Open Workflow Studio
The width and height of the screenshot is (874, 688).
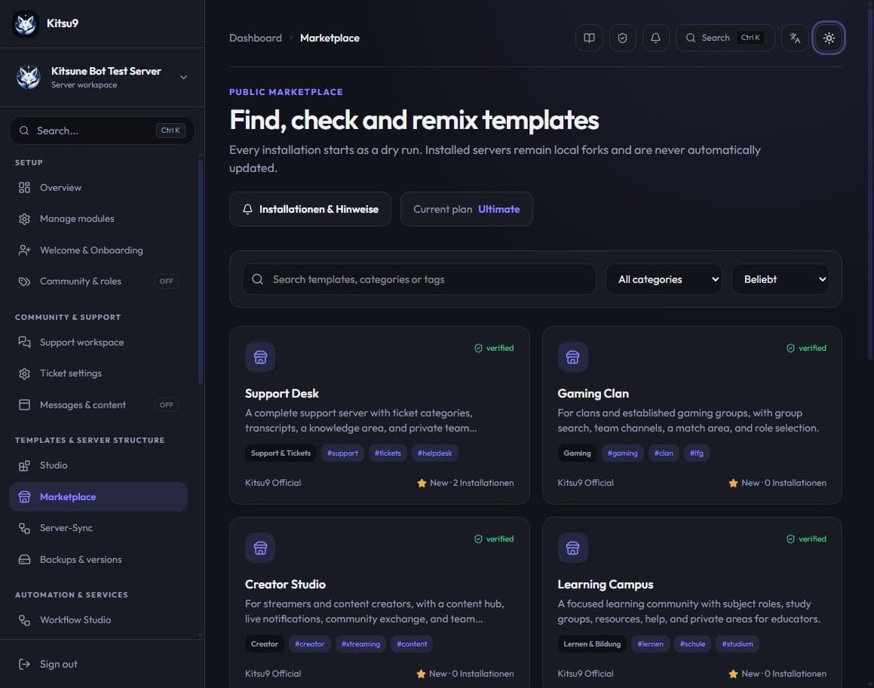click(x=98, y=620)
